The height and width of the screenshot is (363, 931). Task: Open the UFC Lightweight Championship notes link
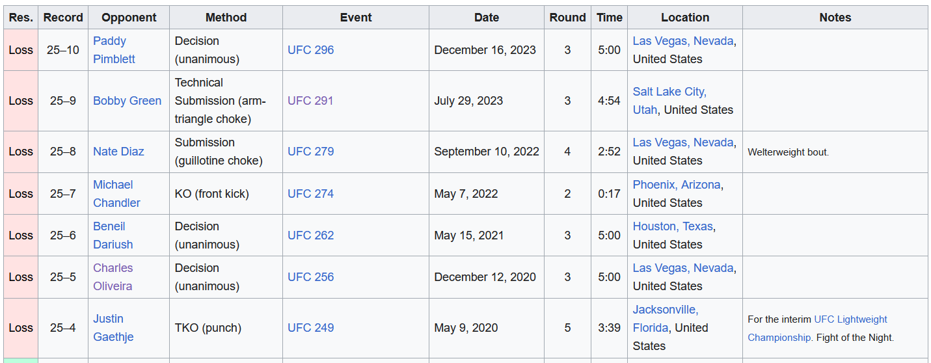click(x=817, y=329)
